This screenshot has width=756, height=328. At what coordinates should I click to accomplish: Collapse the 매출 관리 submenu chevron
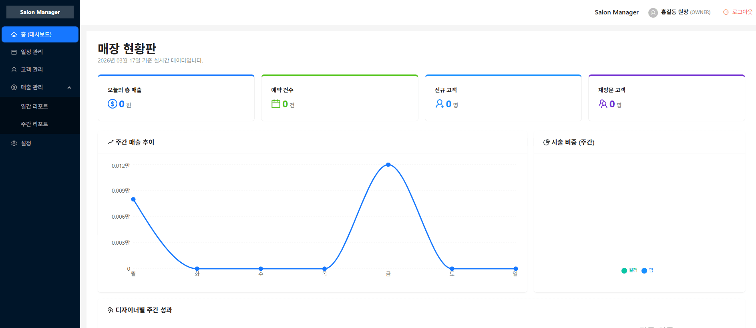point(69,87)
